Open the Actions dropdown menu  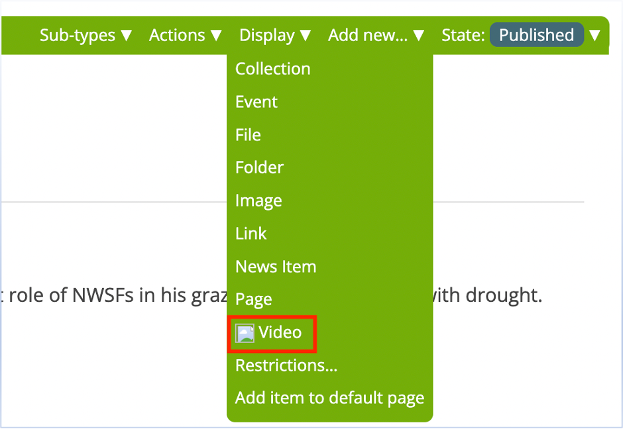point(185,35)
